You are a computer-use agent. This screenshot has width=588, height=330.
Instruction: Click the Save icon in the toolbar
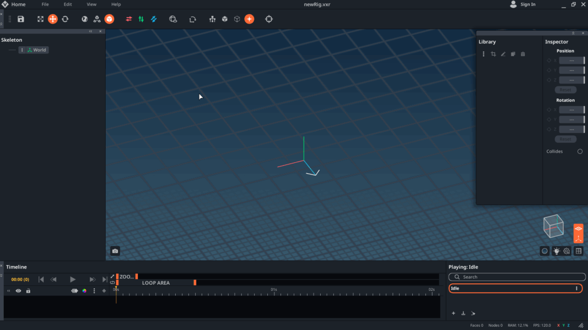pos(20,19)
